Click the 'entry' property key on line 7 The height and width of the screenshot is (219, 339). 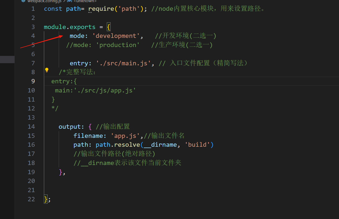click(x=79, y=63)
